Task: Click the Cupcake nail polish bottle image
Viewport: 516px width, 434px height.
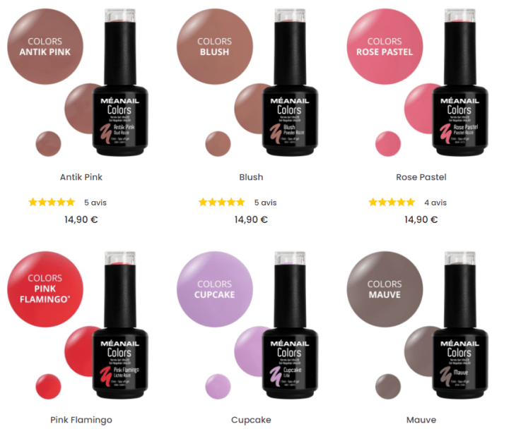Action: [290, 325]
